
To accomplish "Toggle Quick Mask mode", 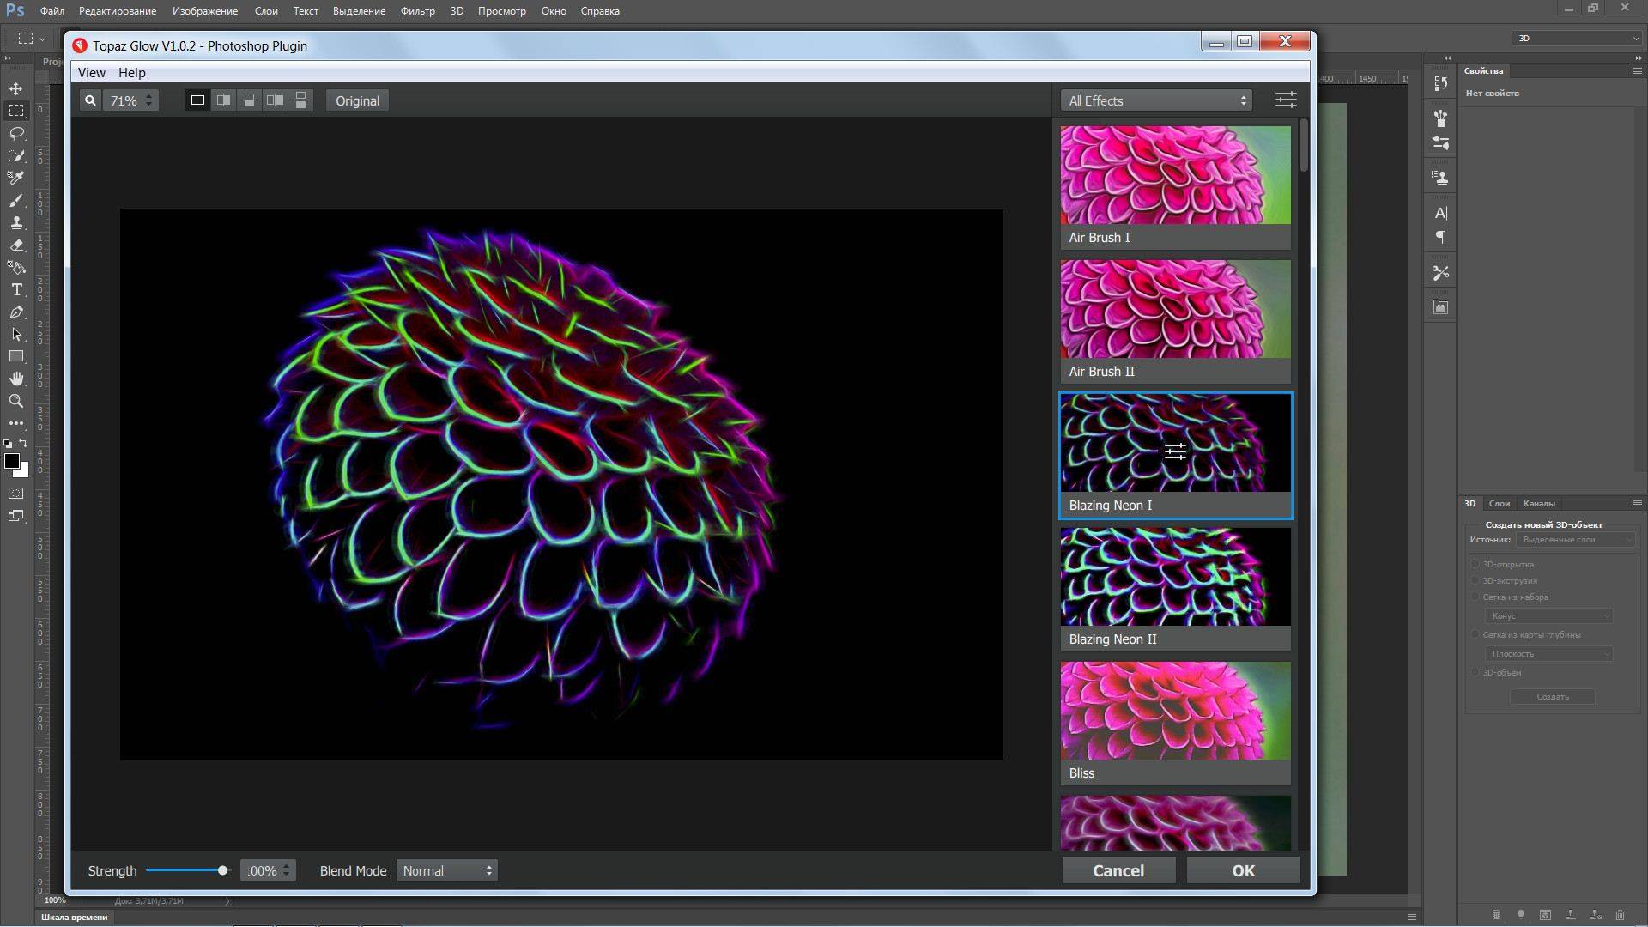I will click(16, 494).
